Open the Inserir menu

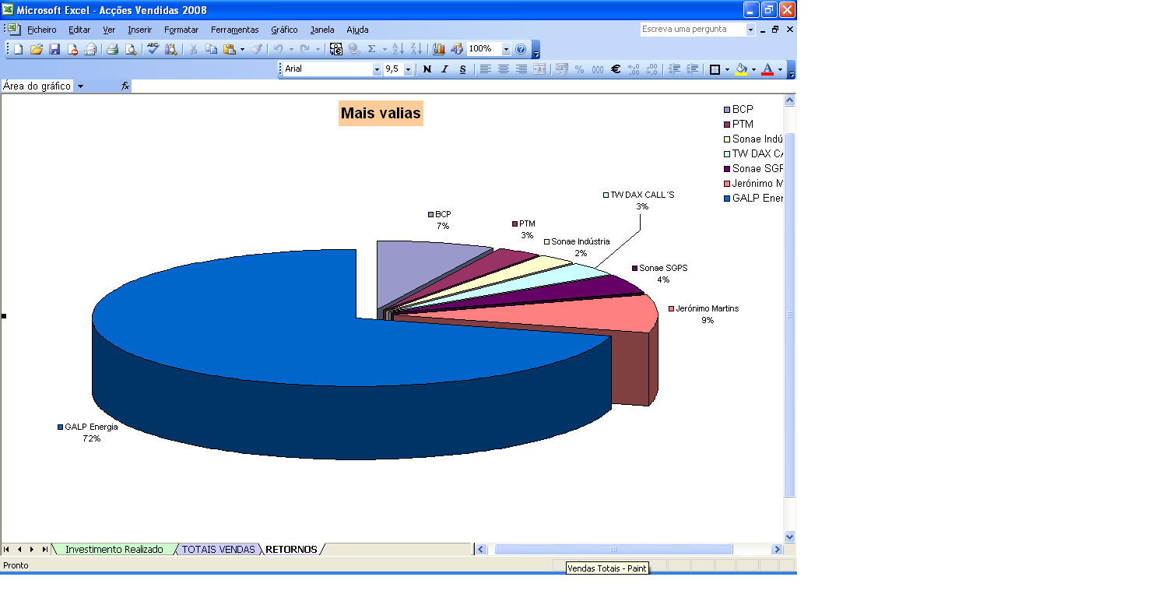pyautogui.click(x=140, y=30)
